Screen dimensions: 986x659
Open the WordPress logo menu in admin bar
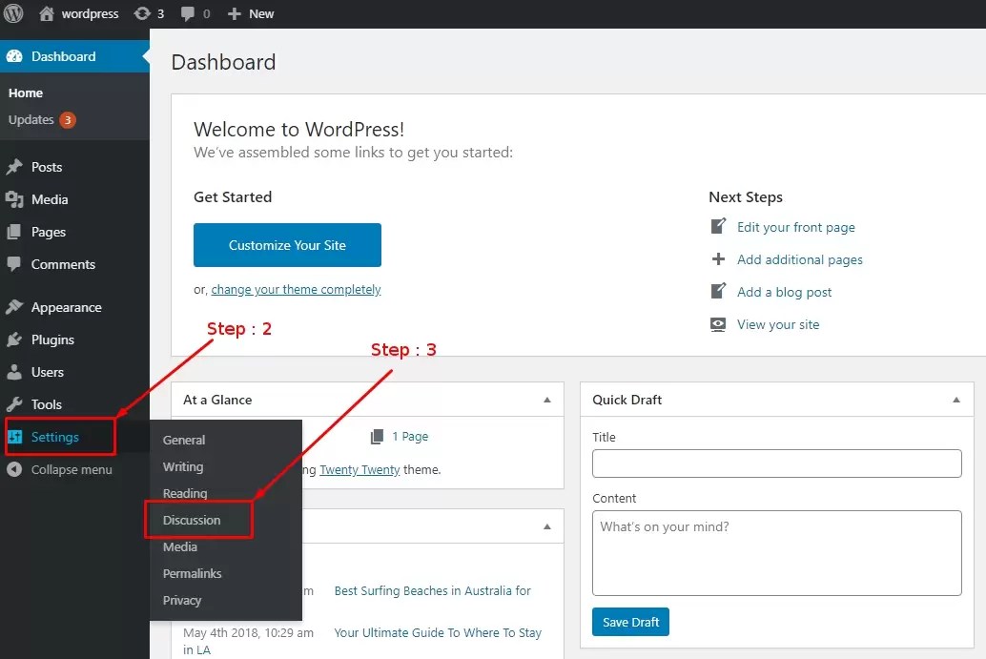click(x=11, y=13)
